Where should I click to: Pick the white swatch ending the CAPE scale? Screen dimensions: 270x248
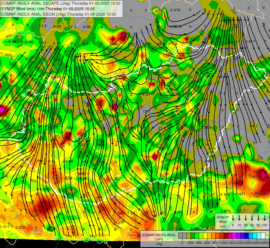[263, 236]
